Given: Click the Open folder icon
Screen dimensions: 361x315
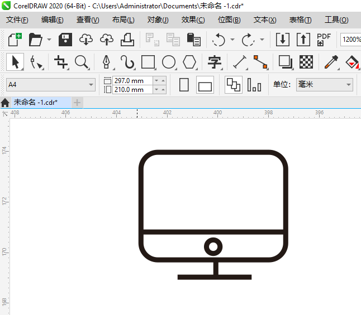Looking at the screenshot, I should [x=35, y=40].
